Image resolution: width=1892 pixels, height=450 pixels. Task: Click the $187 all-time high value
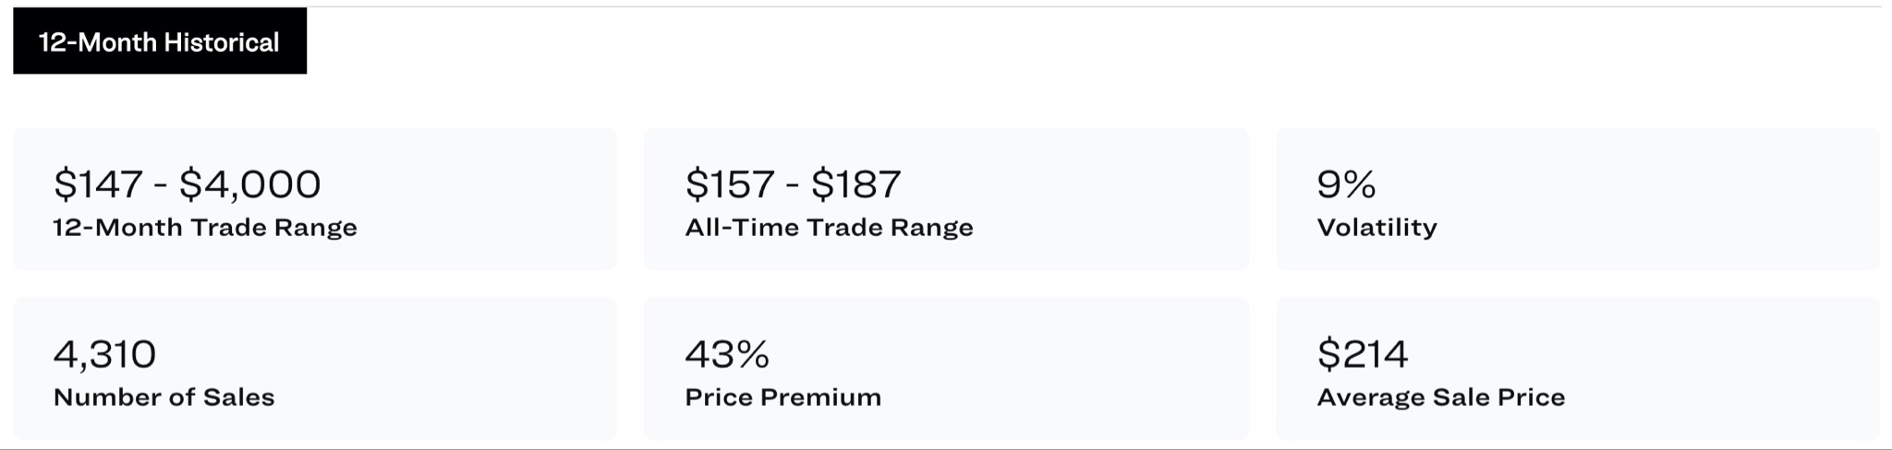coord(855,184)
